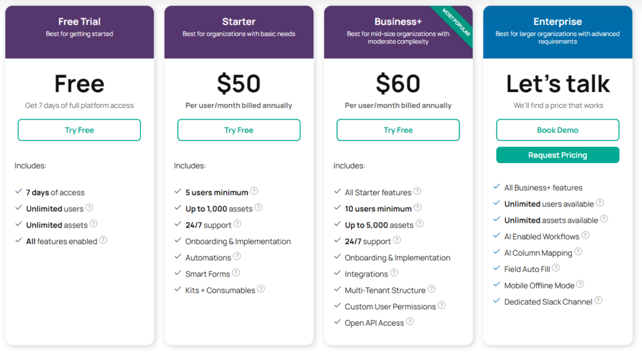Click Try Free under Free Trial plan
The height and width of the screenshot is (353, 642).
(x=80, y=130)
